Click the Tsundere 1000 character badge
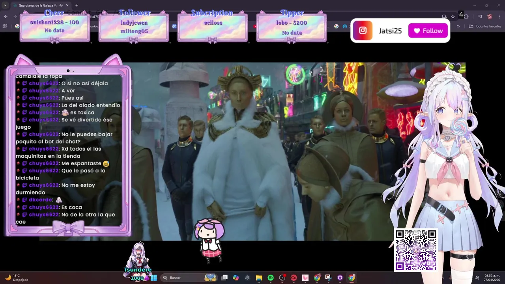The height and width of the screenshot is (284, 505). point(138,262)
